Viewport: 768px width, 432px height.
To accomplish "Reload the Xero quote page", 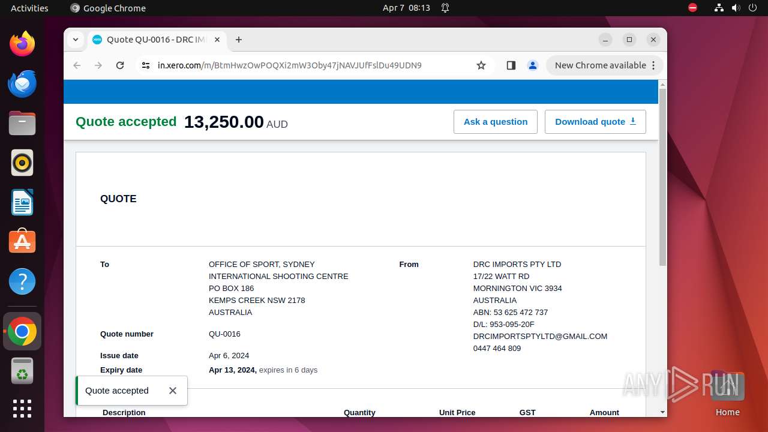I will pos(120,65).
